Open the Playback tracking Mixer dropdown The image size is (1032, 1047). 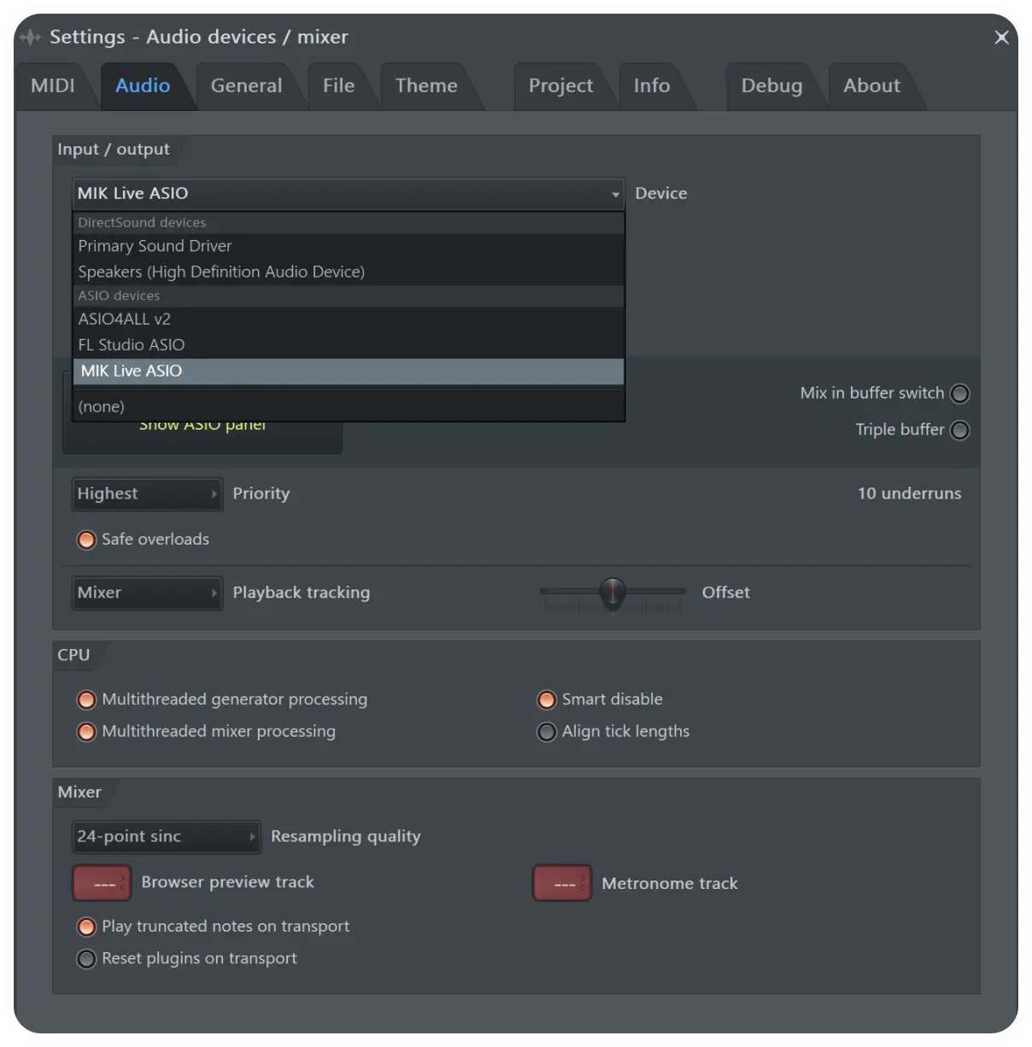tap(147, 594)
